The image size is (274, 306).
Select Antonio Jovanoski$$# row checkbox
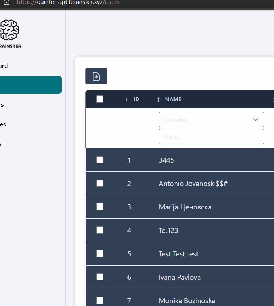coord(100,184)
